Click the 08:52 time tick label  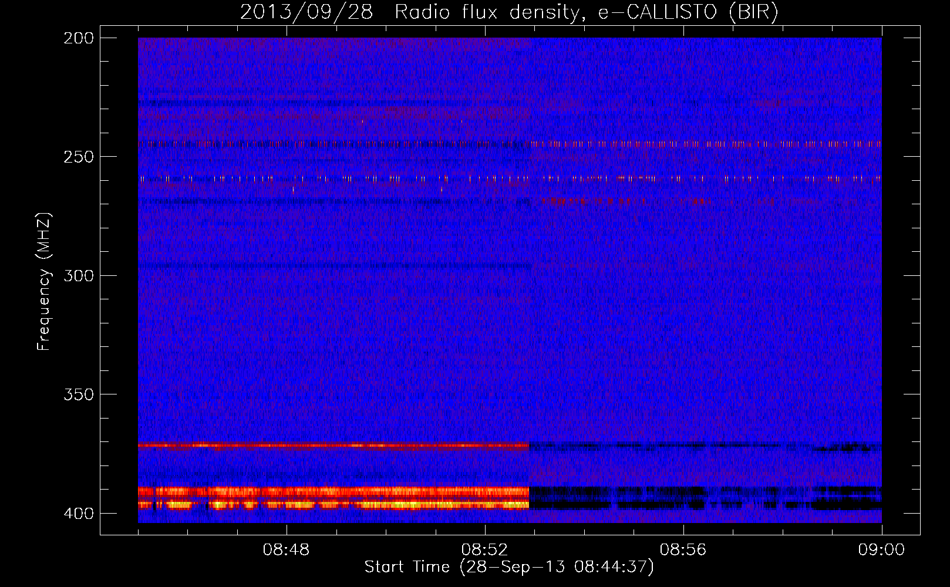(484, 550)
